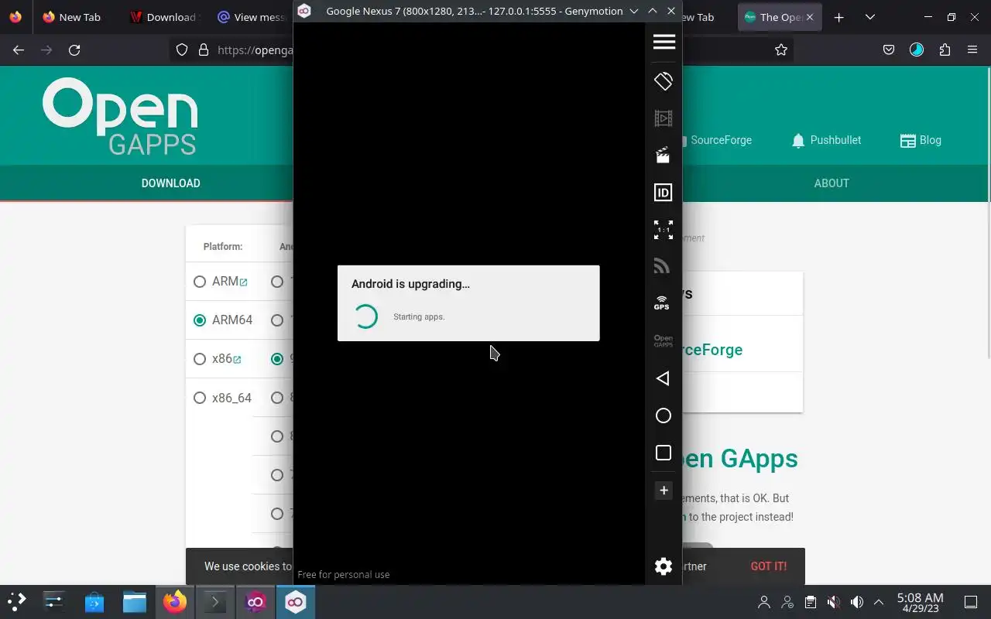Open the greyed-out video film-strip widget in Genymotion

(664, 118)
